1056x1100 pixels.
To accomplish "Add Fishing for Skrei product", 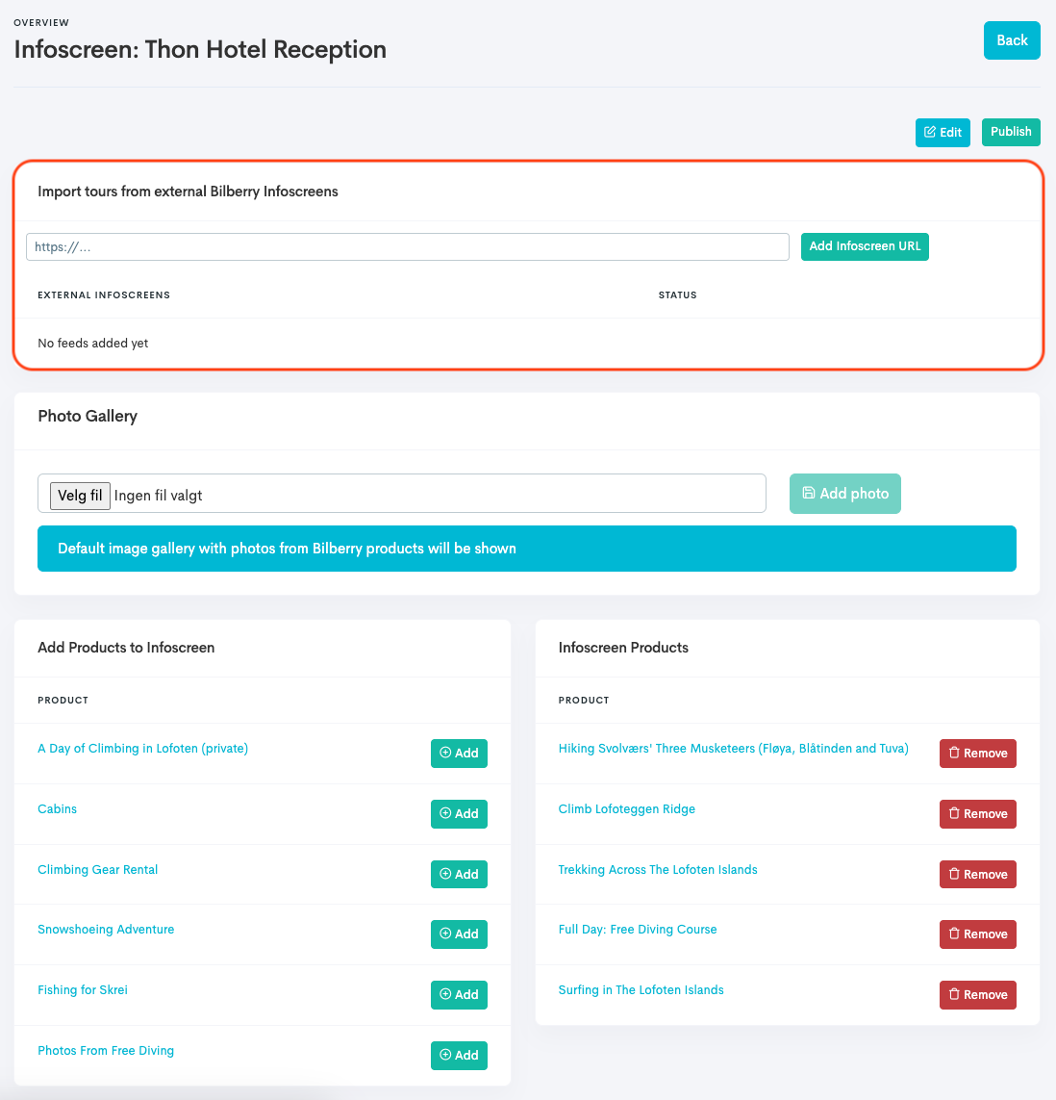I will tap(459, 995).
